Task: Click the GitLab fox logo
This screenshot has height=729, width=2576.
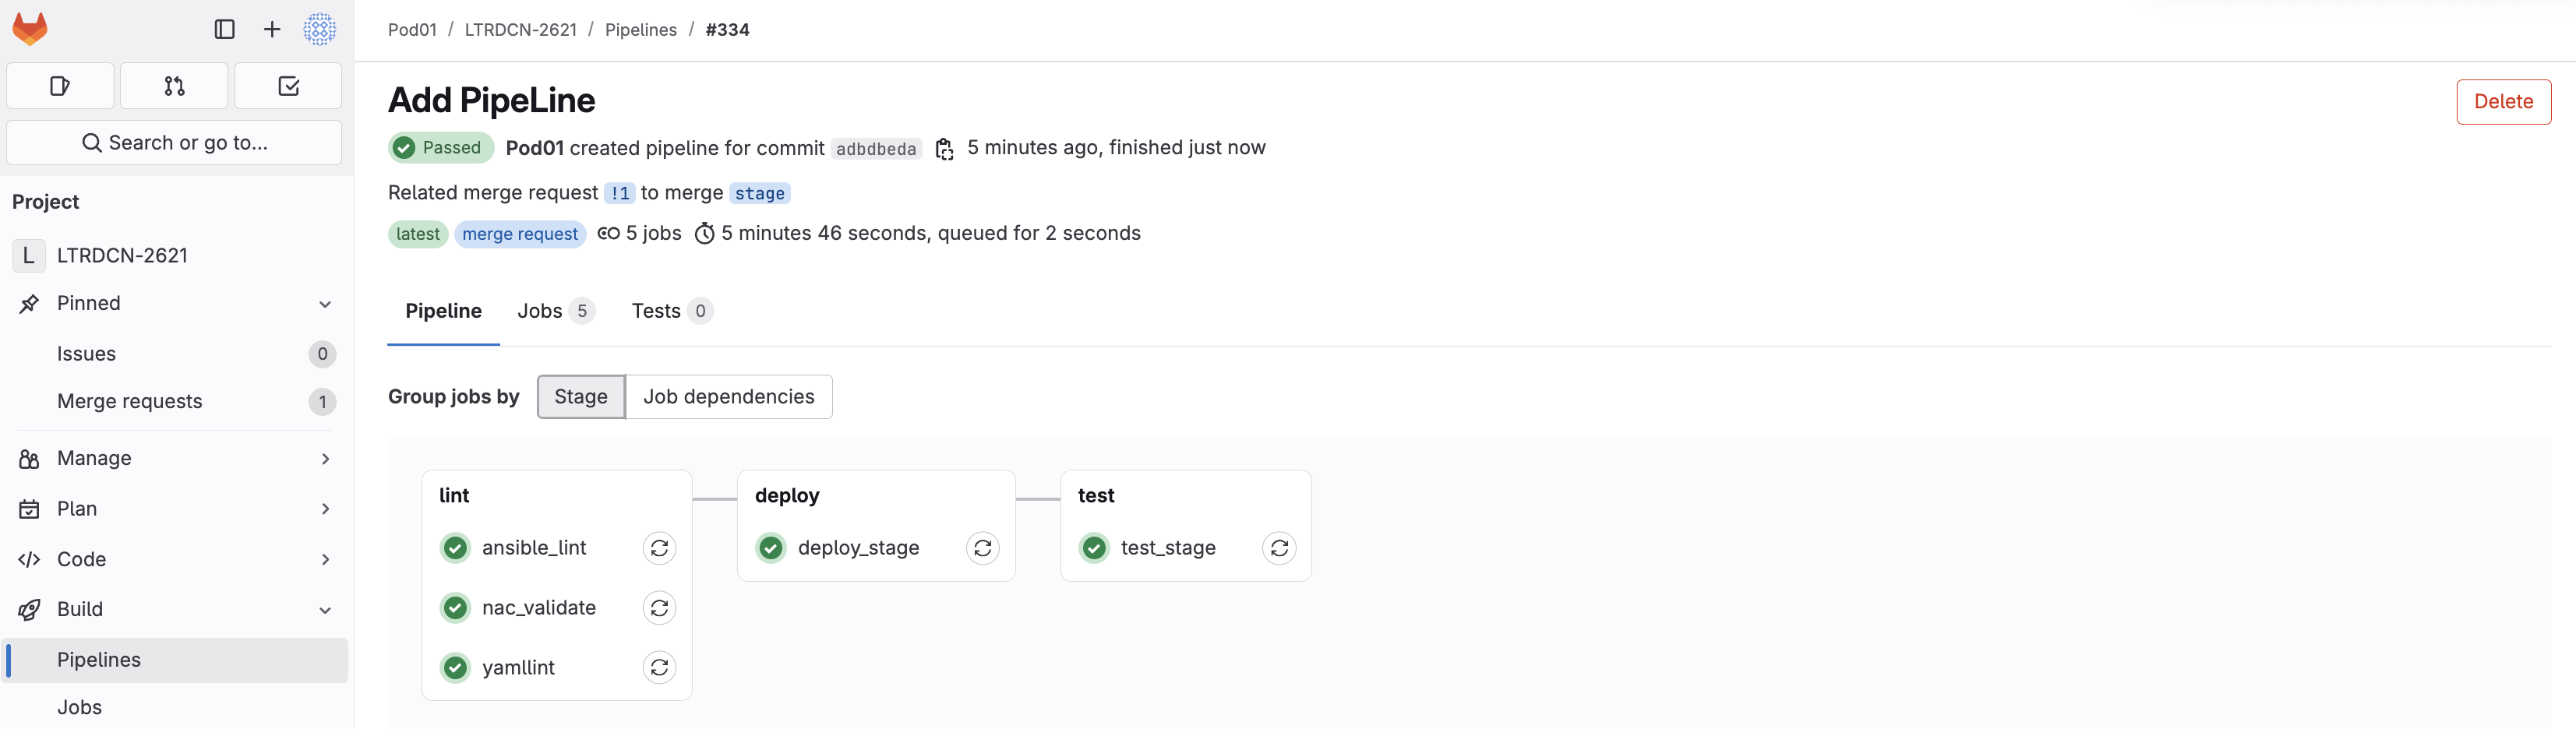Action: point(30,29)
